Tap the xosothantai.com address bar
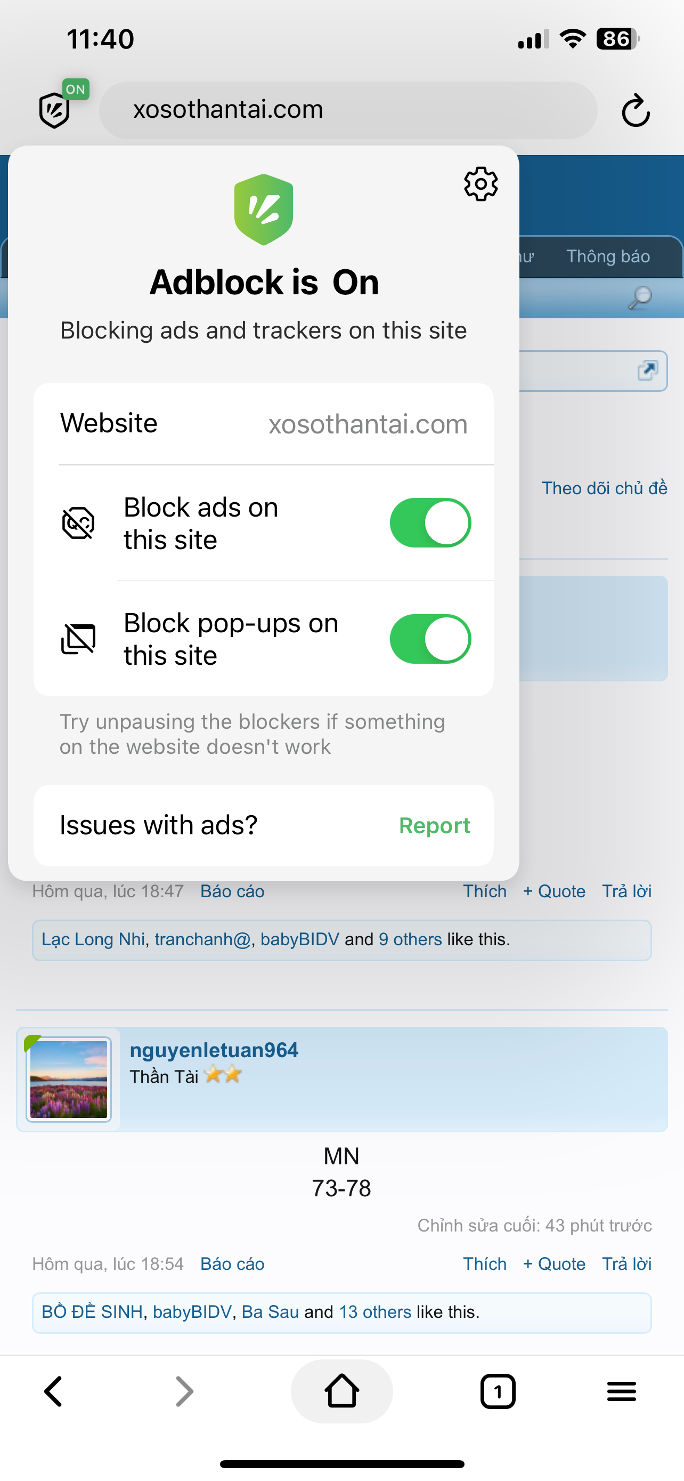This screenshot has height=1481, width=684. (x=348, y=110)
